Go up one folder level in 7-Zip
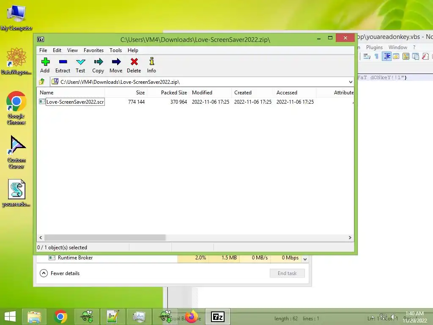This screenshot has width=433, height=325. pyautogui.click(x=42, y=82)
